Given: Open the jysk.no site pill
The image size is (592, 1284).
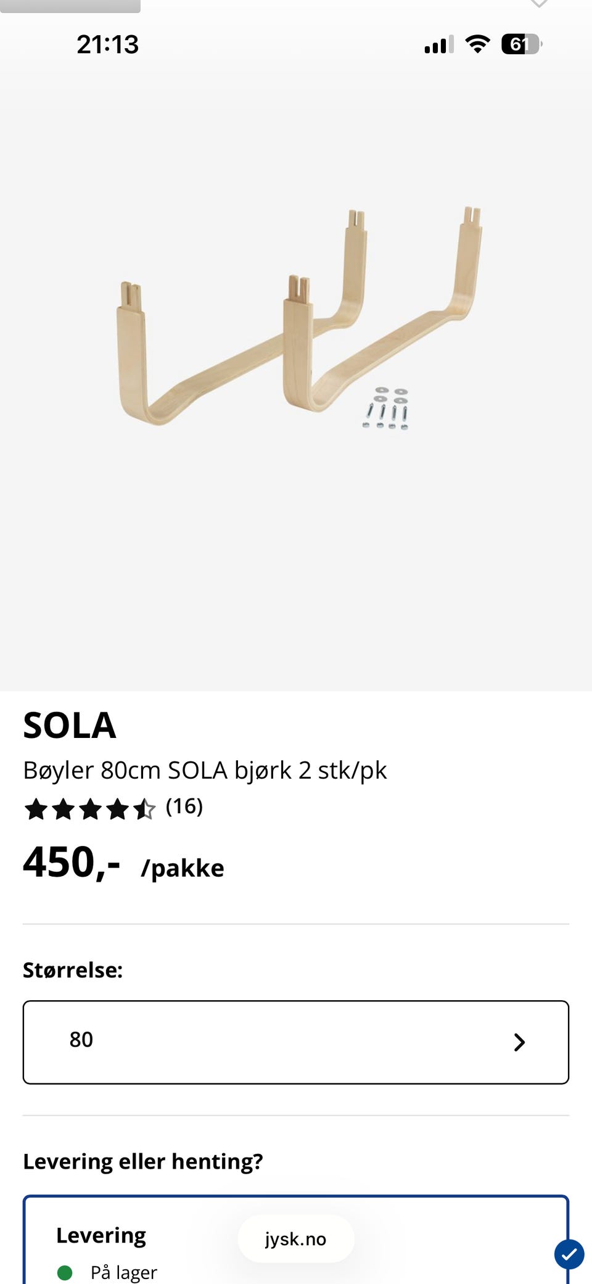Looking at the screenshot, I should pos(296,1239).
